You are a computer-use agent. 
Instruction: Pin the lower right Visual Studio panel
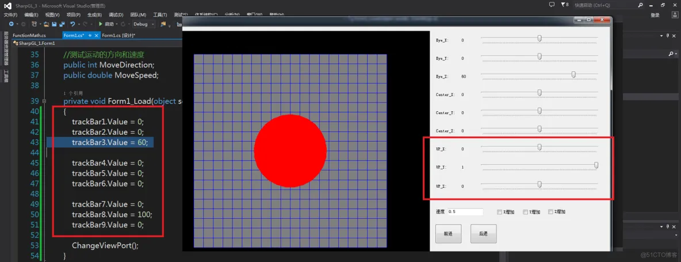668,226
